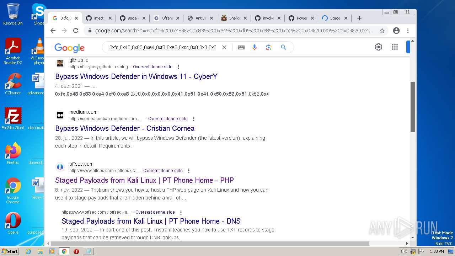
Task: Click inside the Google search query field
Action: tap(163, 47)
